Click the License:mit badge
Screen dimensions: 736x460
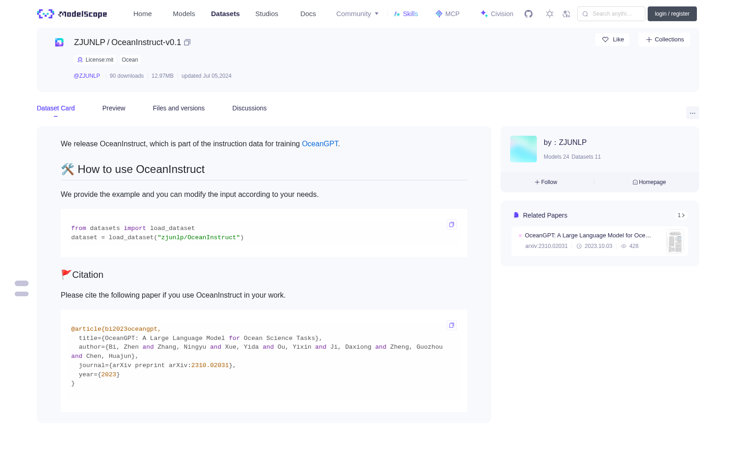(x=95, y=60)
